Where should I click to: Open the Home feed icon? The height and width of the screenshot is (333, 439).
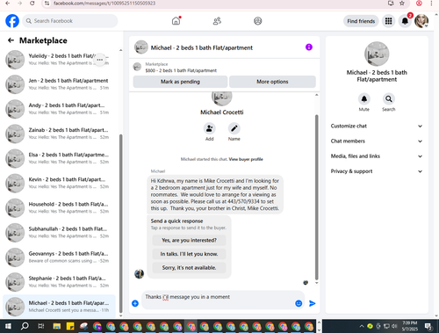(176, 21)
